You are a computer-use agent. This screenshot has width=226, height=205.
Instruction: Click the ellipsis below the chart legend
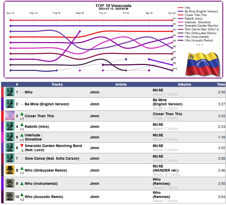tap(199, 45)
